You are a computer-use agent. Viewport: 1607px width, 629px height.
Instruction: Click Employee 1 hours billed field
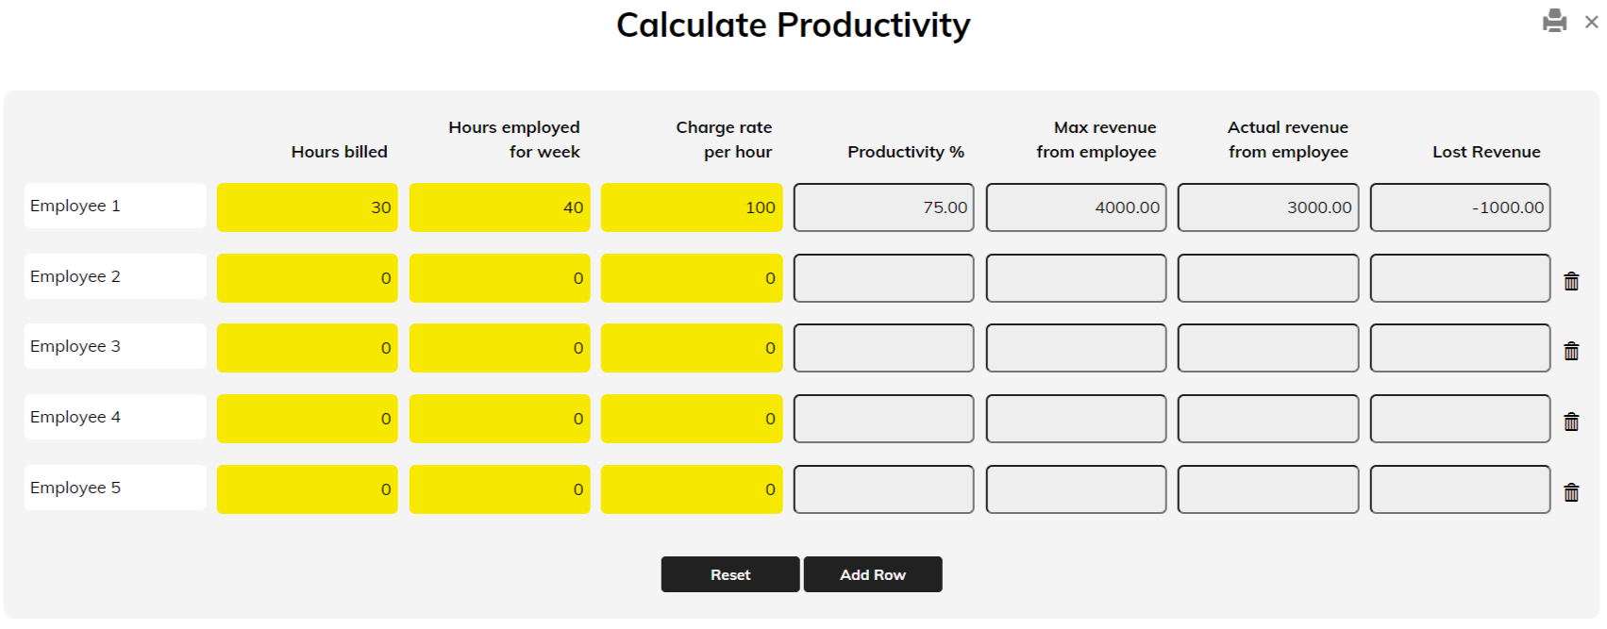tap(307, 207)
